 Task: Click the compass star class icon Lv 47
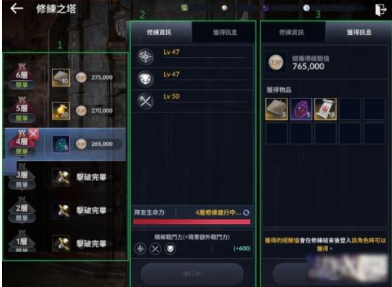(x=145, y=56)
